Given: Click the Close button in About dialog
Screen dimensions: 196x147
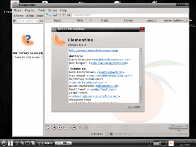Looking at the screenshot, I should 134,107.
